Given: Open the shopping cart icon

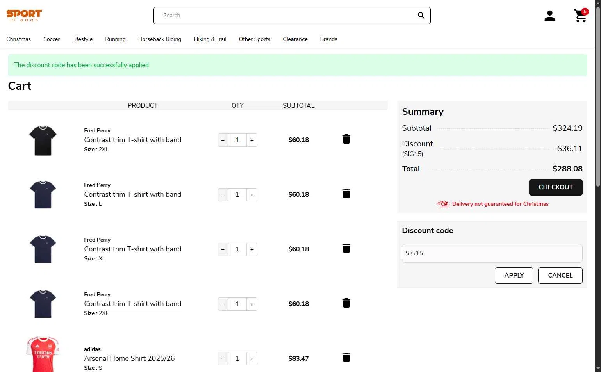Looking at the screenshot, I should [581, 16].
